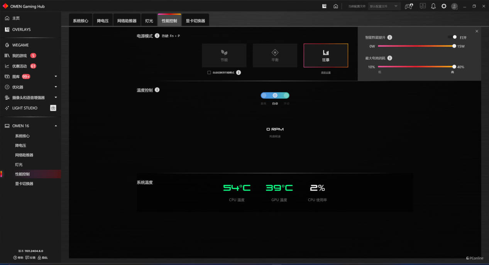Viewport: 489px width, 265px height.
Task: Show info for 自动切换到节能模式
Action: [x=239, y=72]
